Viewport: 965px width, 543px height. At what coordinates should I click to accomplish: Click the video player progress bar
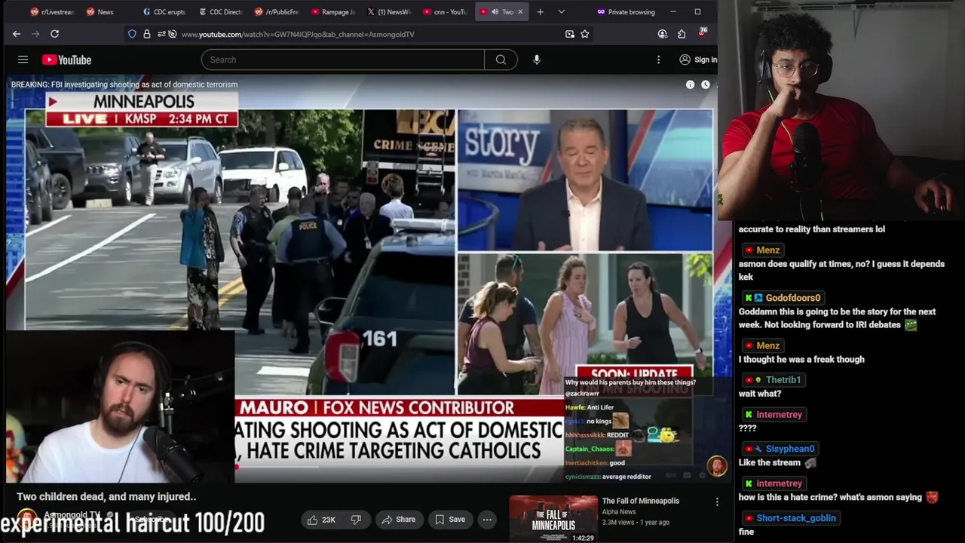click(x=362, y=468)
